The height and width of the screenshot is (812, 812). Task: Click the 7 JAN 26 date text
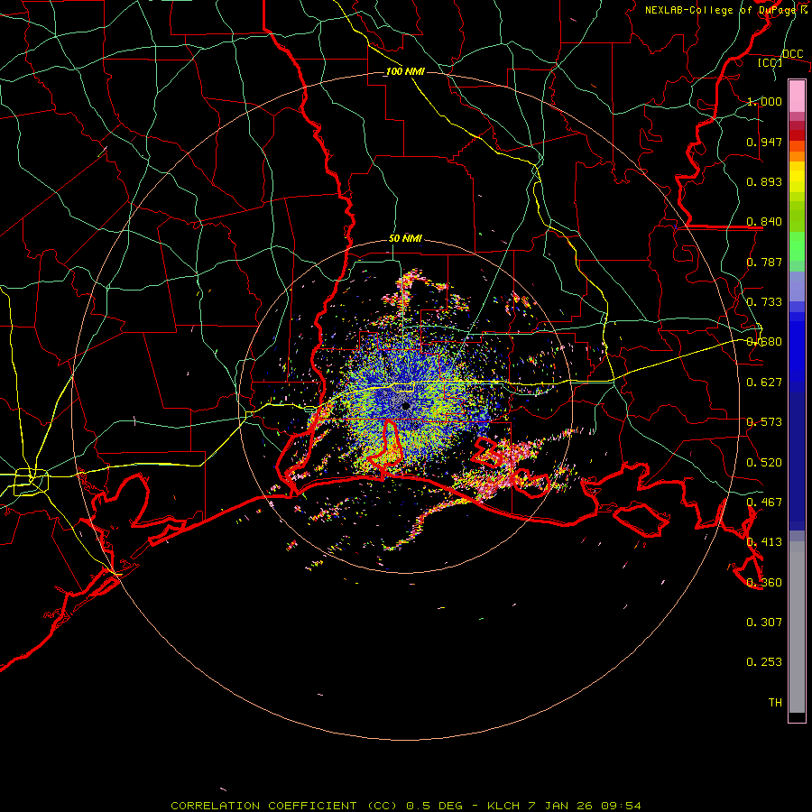pyautogui.click(x=560, y=806)
